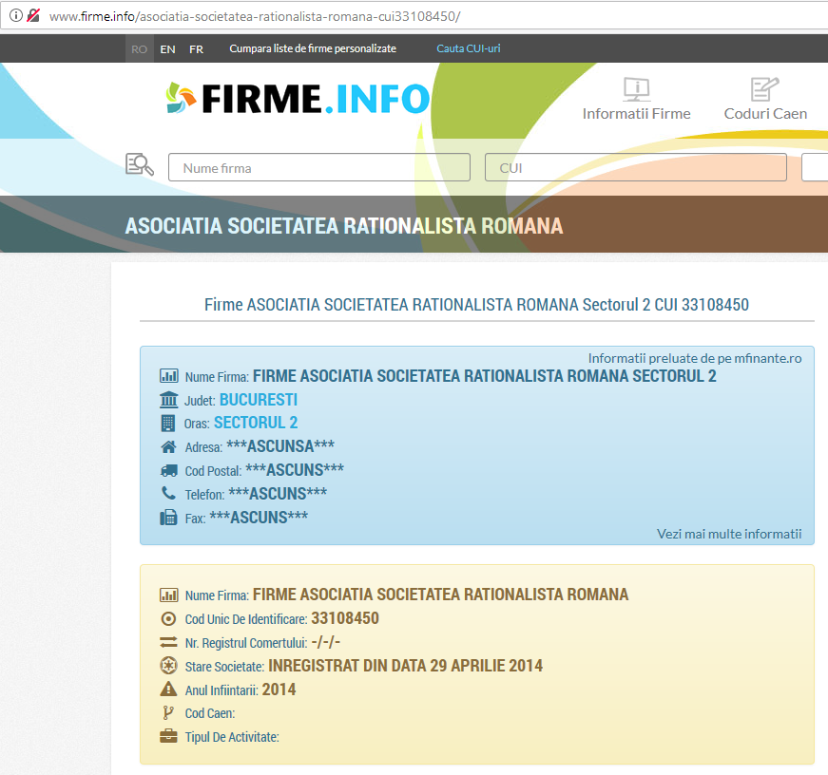
Task: Click the browser address bar URL
Action: [x=255, y=16]
